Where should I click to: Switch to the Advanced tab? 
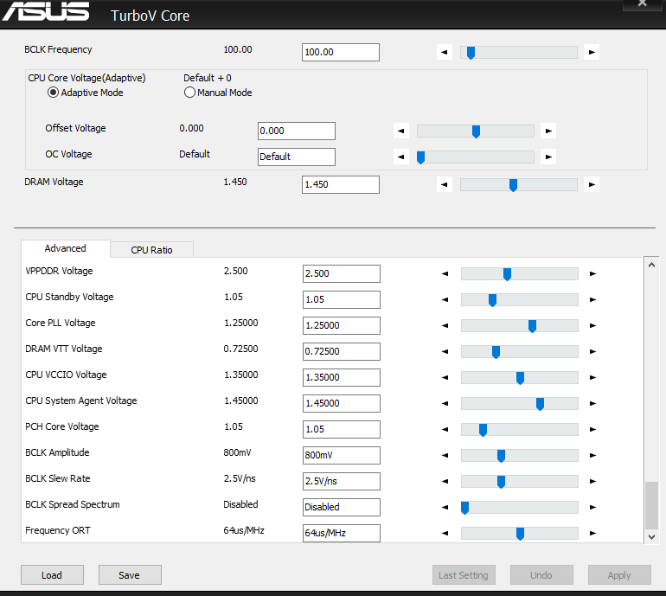[66, 248]
